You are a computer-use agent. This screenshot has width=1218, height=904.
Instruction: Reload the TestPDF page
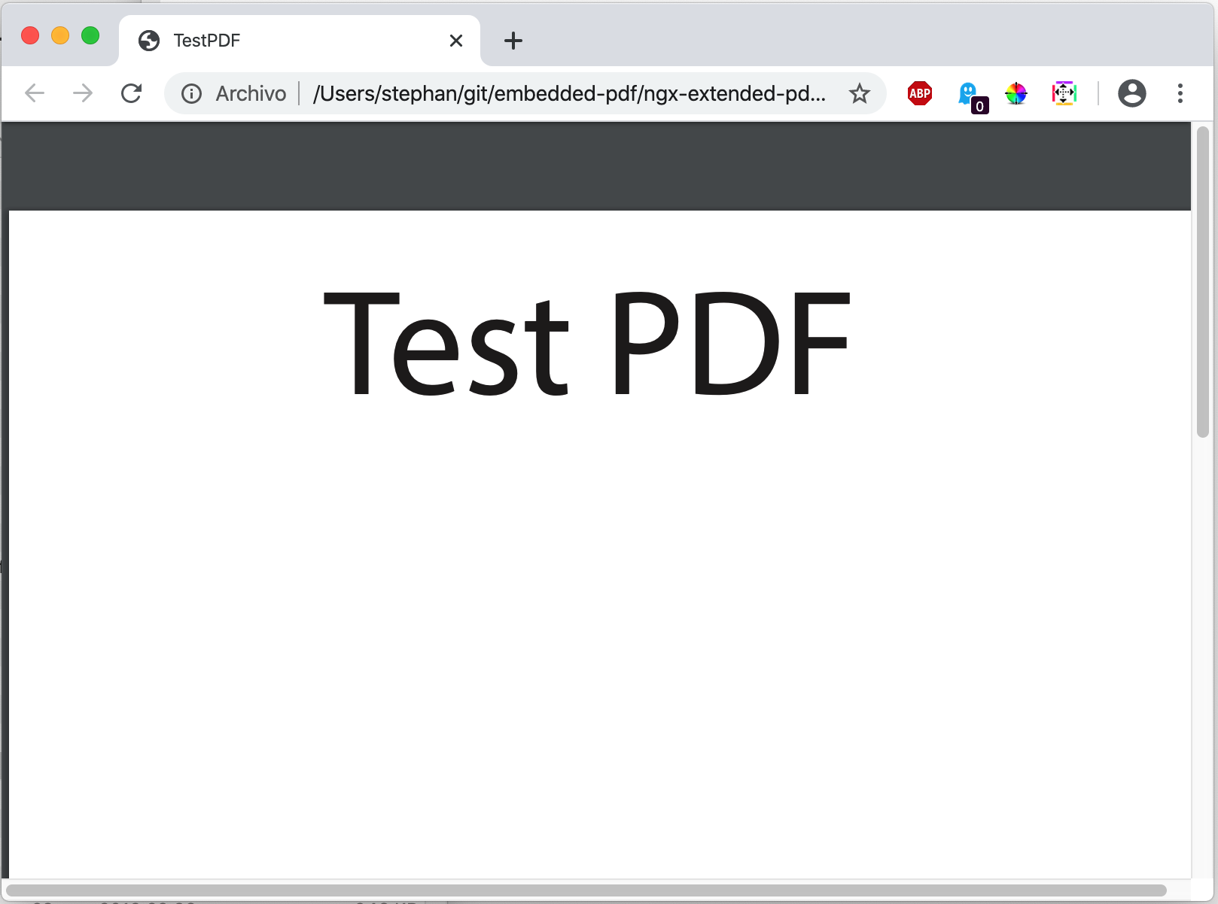(132, 93)
